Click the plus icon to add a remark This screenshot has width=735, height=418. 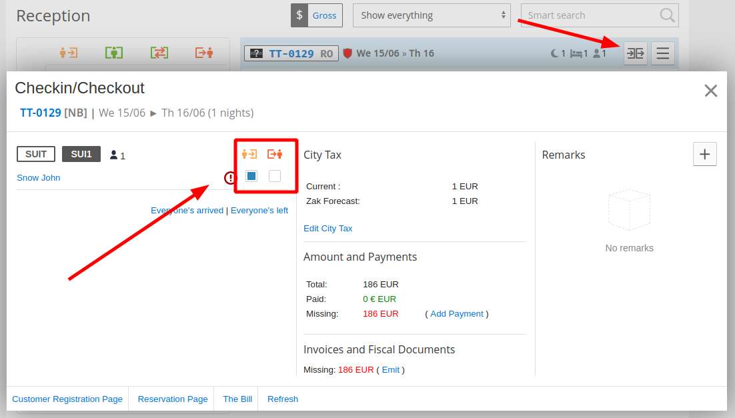point(705,154)
